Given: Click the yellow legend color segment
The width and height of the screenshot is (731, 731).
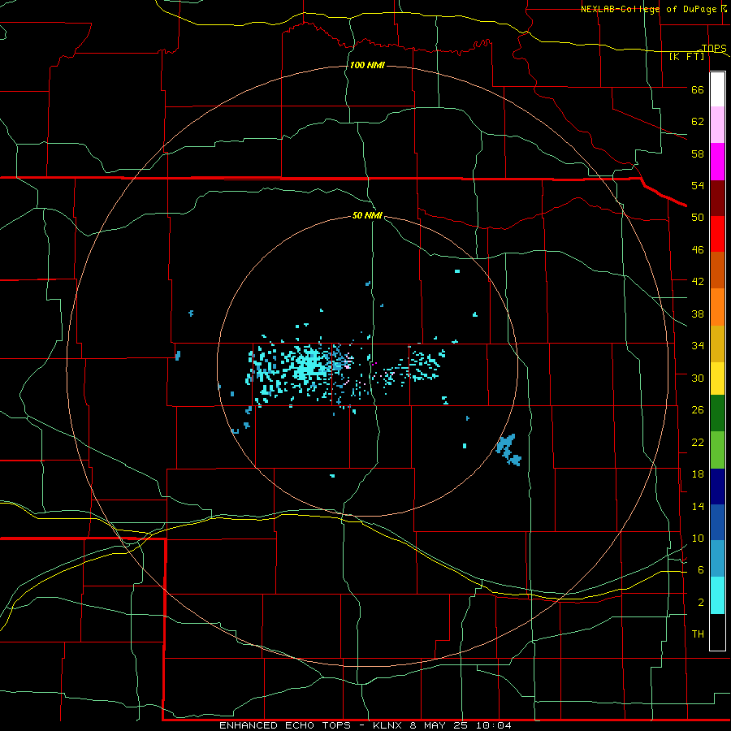Looking at the screenshot, I should 717,378.
